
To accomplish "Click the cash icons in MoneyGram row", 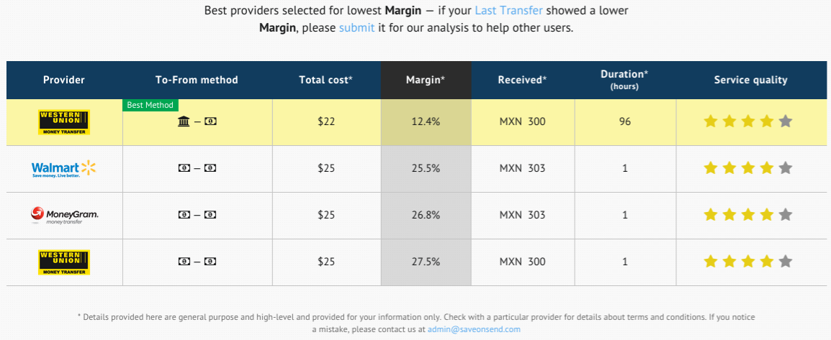I will coord(197,215).
